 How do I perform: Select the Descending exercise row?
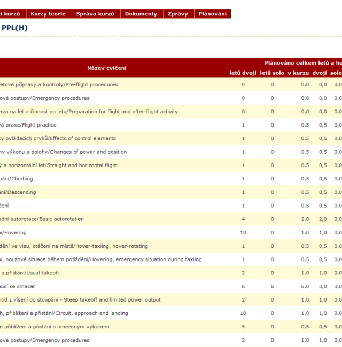click(x=171, y=192)
